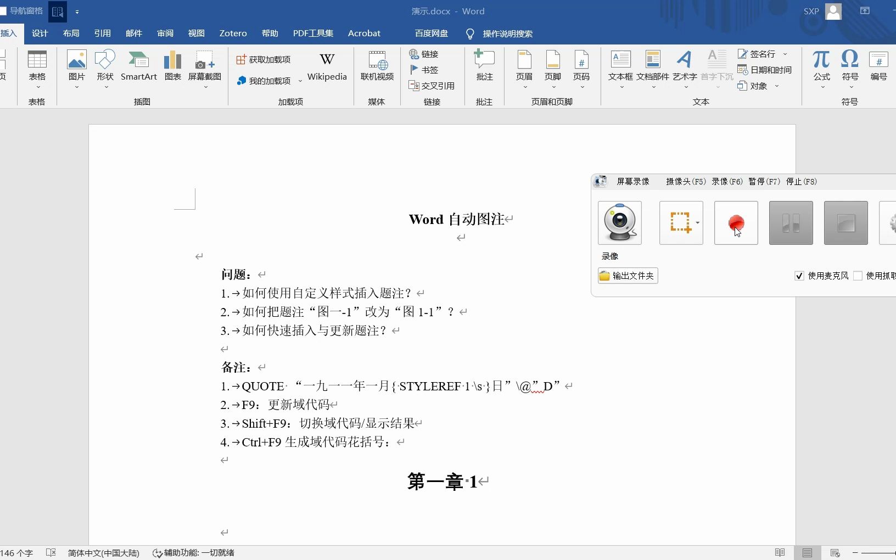Click the proofing spelling-check icon in the status bar
This screenshot has height=560, width=896.
pos(51,553)
